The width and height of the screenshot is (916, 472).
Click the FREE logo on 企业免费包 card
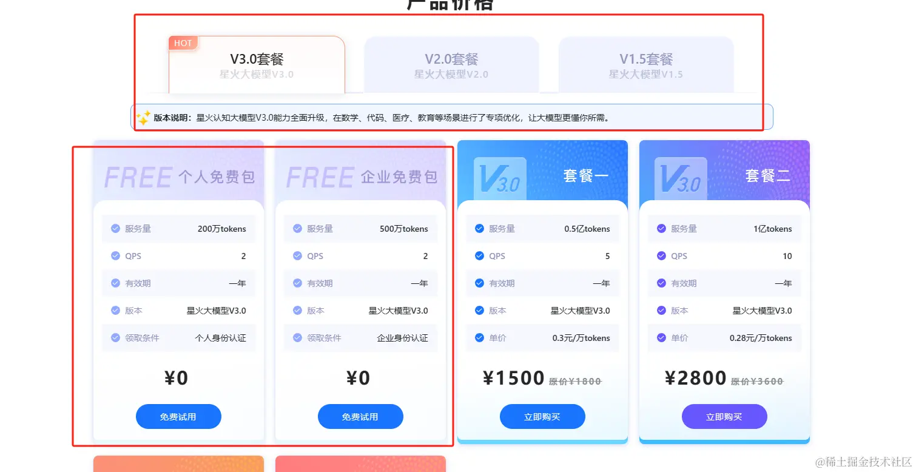tap(320, 177)
